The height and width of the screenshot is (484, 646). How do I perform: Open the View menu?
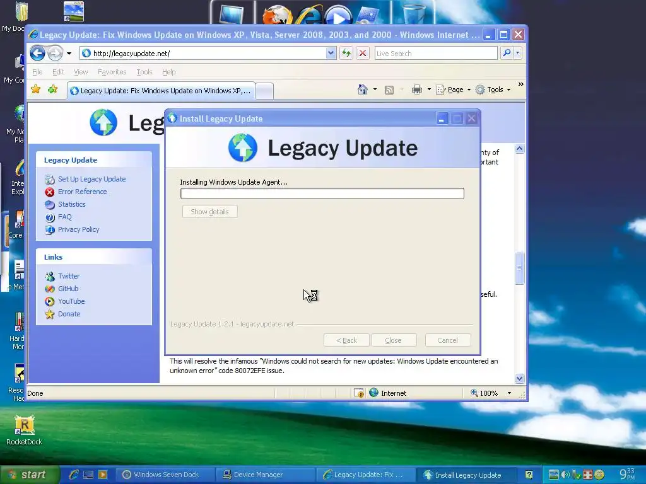[x=81, y=72]
